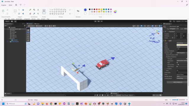This screenshot has width=189, height=106.
Task: Zoom out with the minus button
Action: 170,100
